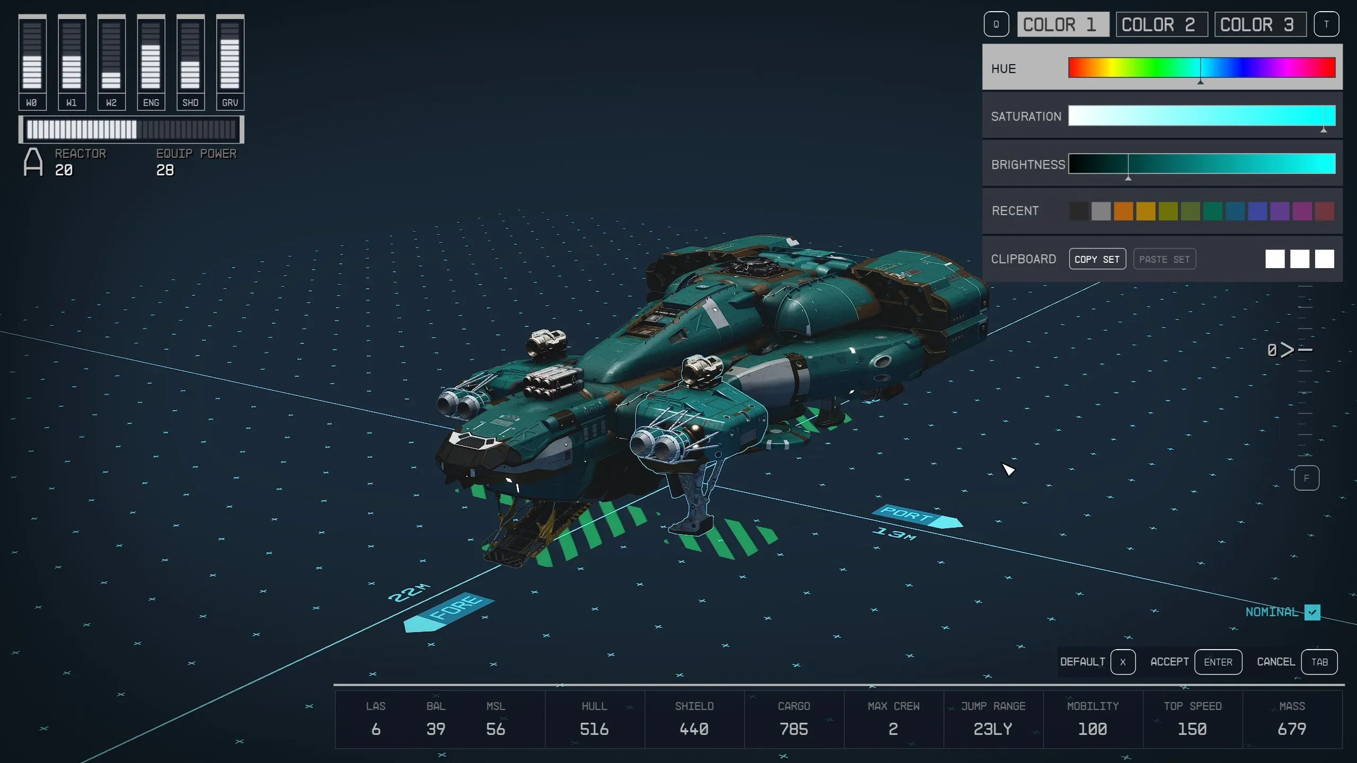
Task: Click the TAB key icon to cancel
Action: pyautogui.click(x=1319, y=662)
